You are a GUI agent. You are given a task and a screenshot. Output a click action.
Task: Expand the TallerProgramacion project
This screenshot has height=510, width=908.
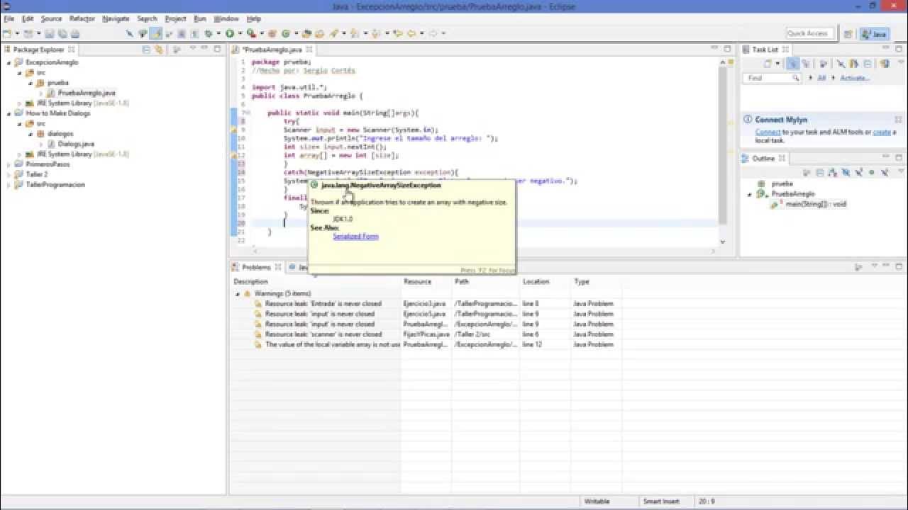click(x=9, y=185)
